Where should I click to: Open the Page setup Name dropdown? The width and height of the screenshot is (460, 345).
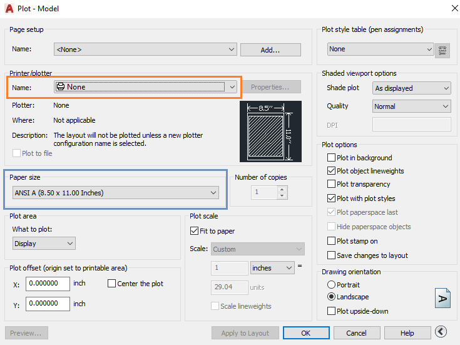pyautogui.click(x=145, y=49)
